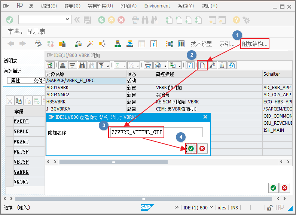The height and width of the screenshot is (215, 296).
Task: Click the sort descending icon
Action: tap(72, 66)
